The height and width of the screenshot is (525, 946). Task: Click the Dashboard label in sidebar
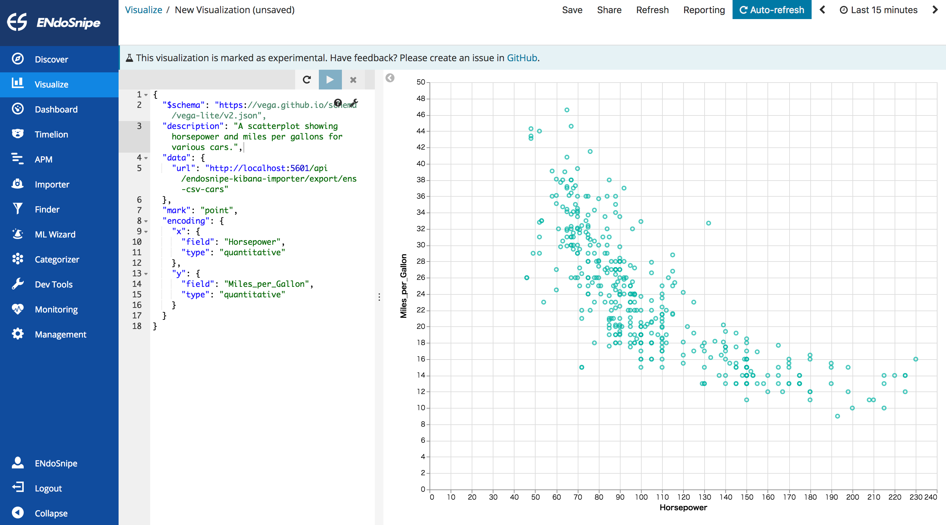56,109
